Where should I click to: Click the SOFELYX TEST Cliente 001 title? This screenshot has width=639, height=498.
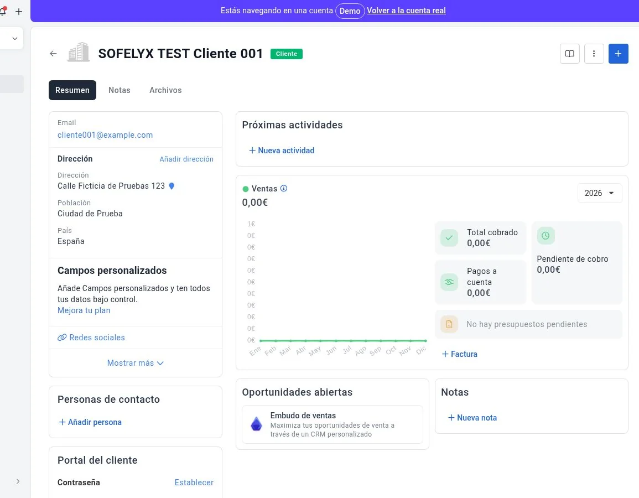click(x=180, y=53)
